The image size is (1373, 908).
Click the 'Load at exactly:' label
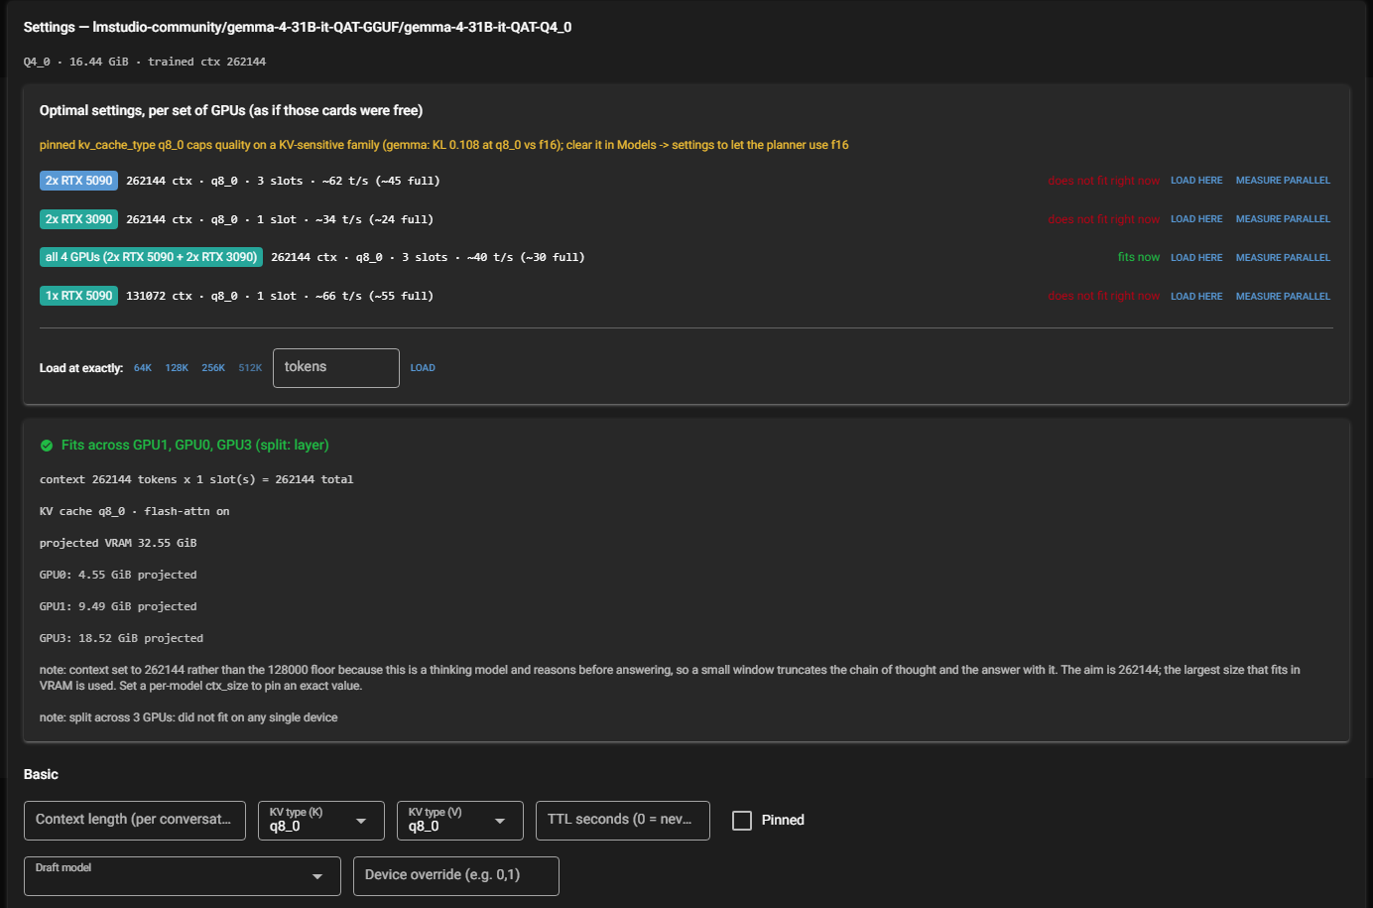tap(81, 368)
